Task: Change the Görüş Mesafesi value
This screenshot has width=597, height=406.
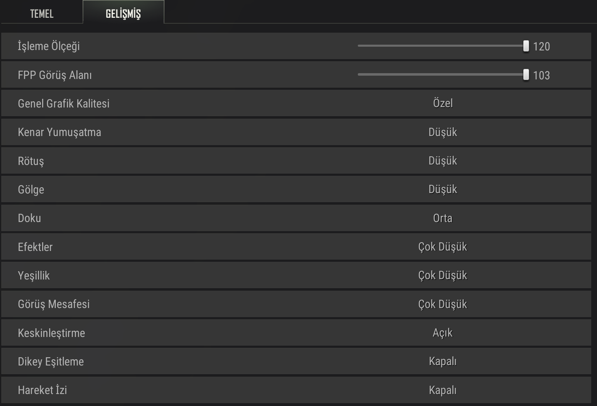Action: click(442, 304)
